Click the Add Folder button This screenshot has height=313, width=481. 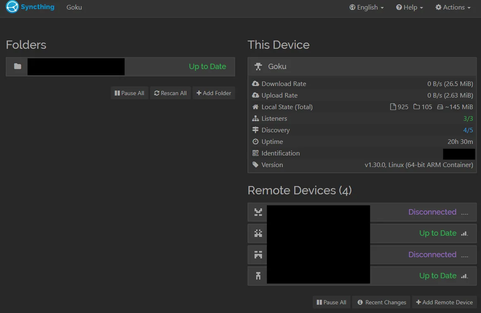tap(214, 93)
